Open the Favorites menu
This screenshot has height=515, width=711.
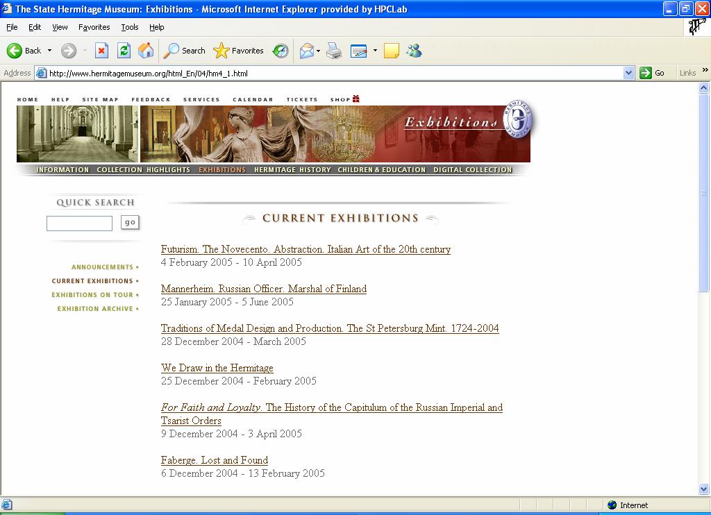pyautogui.click(x=94, y=27)
